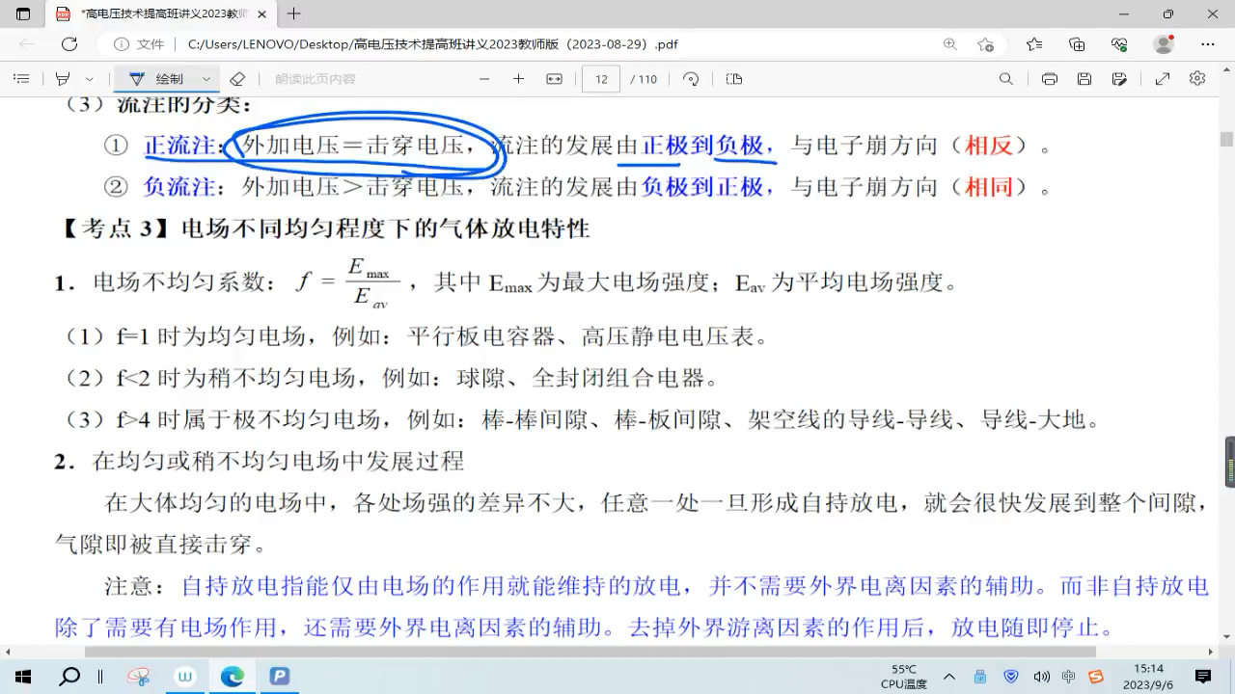This screenshot has width=1235, height=694.
Task: Click the address bar file path
Action: coord(432,44)
